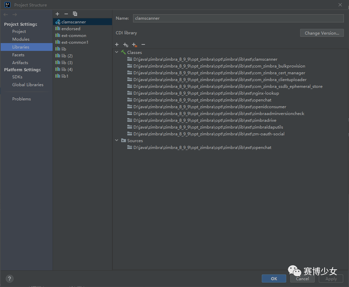Collapse the Sources tree node
349x287 pixels.
117,140
